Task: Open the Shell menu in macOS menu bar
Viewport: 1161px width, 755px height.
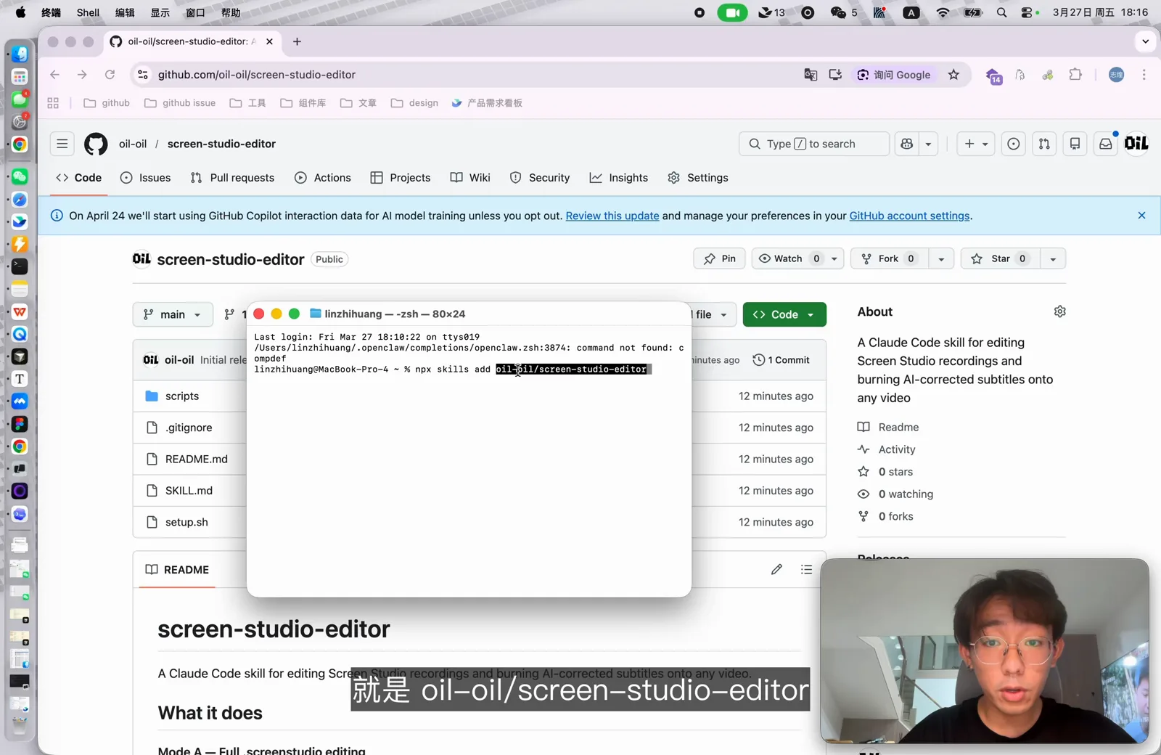Action: 88,12
